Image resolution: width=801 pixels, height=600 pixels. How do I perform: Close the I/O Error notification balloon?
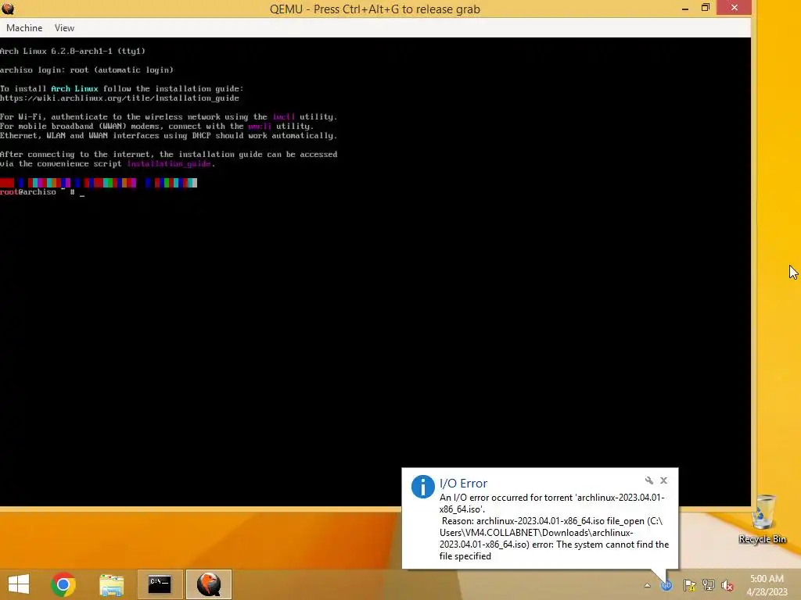(663, 480)
